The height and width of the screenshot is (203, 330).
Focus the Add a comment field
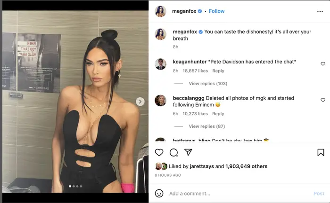pos(240,193)
